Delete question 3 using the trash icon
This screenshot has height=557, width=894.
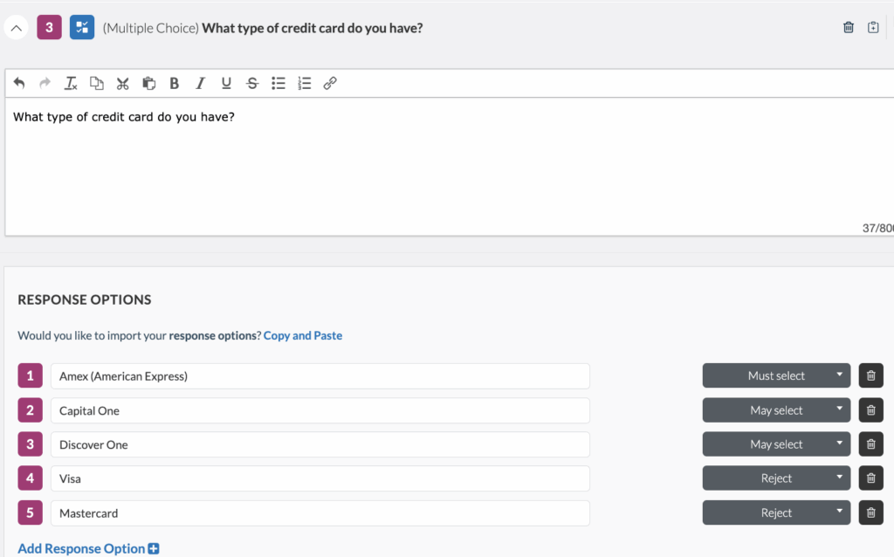[847, 27]
